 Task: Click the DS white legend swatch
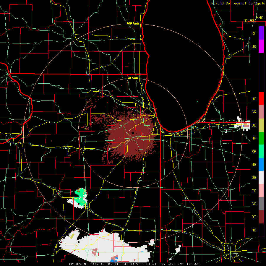pyautogui.click(x=261, y=177)
